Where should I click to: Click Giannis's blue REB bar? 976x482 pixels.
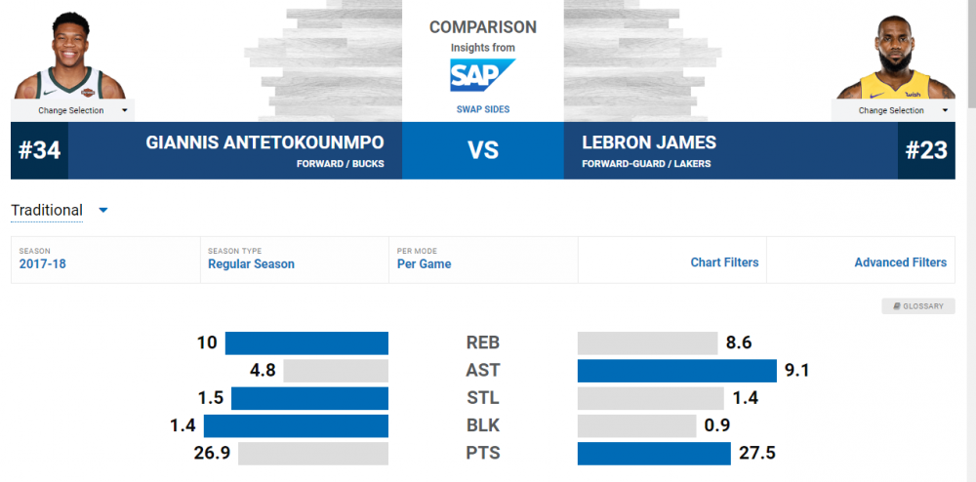[x=306, y=343]
